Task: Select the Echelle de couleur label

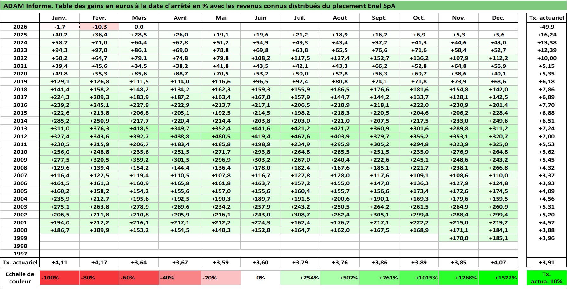Action: (x=20, y=278)
